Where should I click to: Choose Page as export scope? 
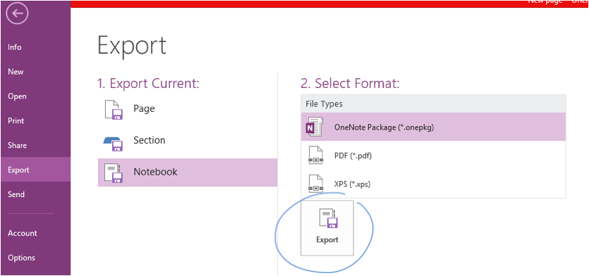pos(188,109)
